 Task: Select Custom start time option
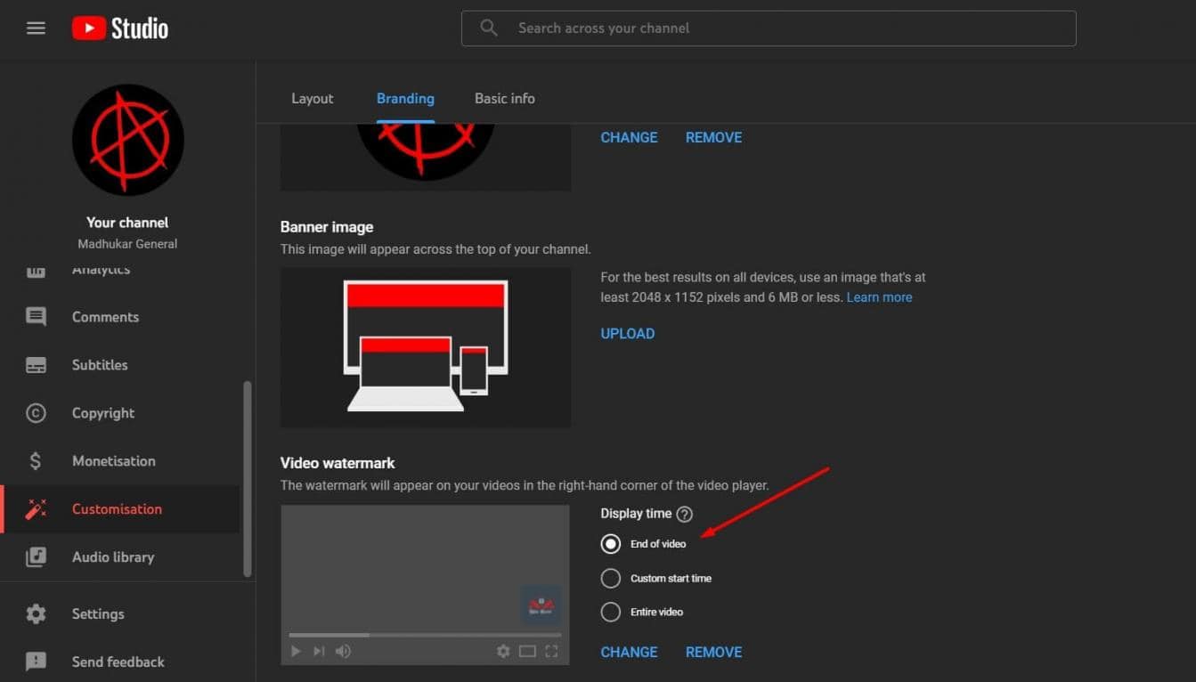click(x=610, y=579)
